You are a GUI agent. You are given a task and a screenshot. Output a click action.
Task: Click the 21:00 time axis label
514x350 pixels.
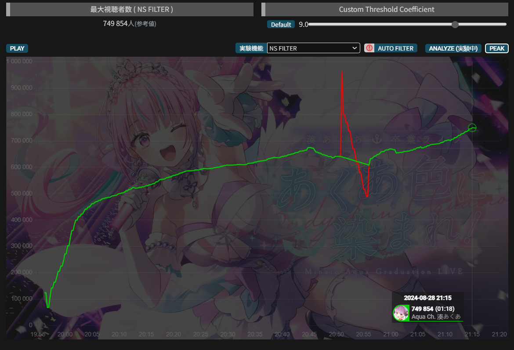[391, 334]
